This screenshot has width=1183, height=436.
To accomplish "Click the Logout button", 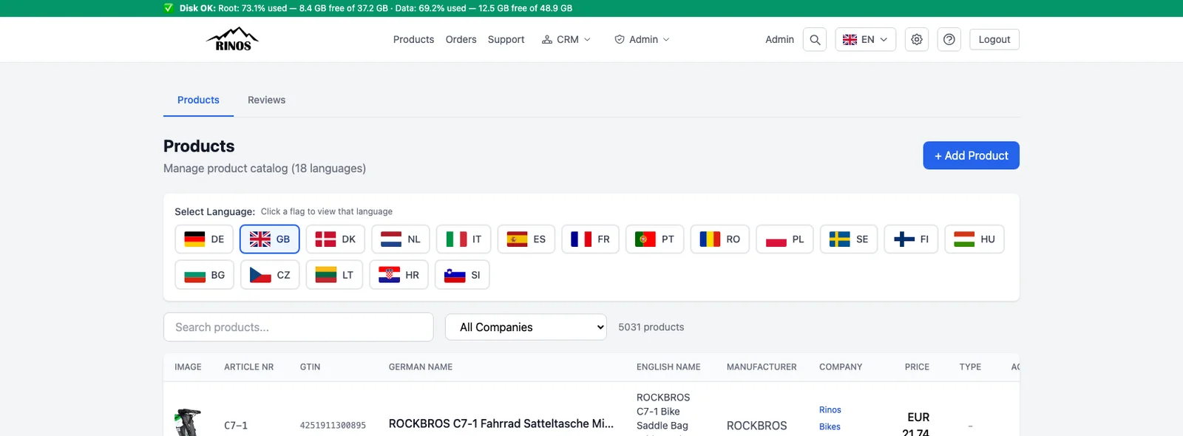I will click(994, 39).
